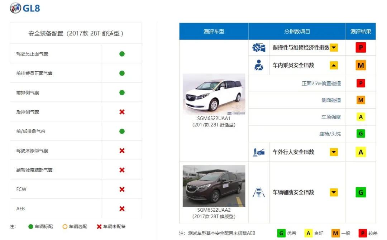The height and width of the screenshot is (240, 387).
Task: Click the pedestrian safety index icon
Action: (x=259, y=152)
